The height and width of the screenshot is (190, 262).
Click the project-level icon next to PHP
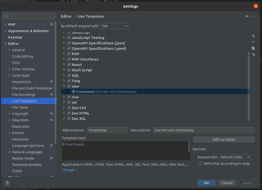click(51, 24)
